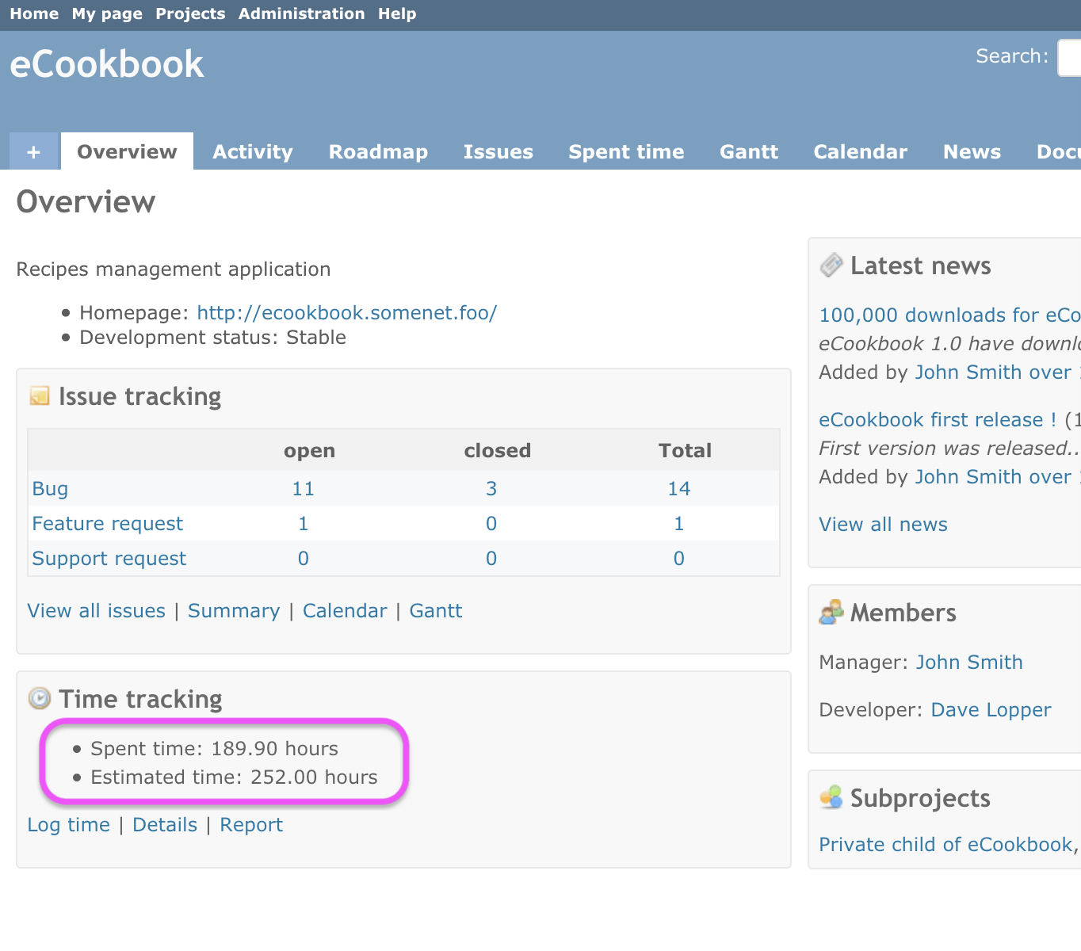
Task: Click the Time tracking clock icon
Action: tap(39, 698)
